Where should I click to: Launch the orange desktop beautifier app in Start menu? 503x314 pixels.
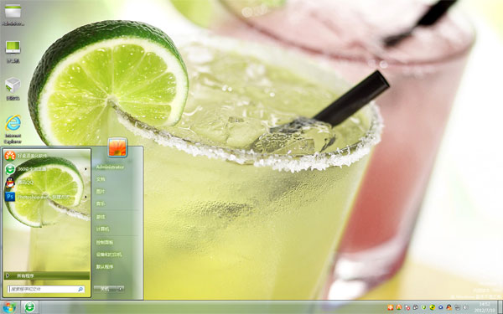click(46, 156)
